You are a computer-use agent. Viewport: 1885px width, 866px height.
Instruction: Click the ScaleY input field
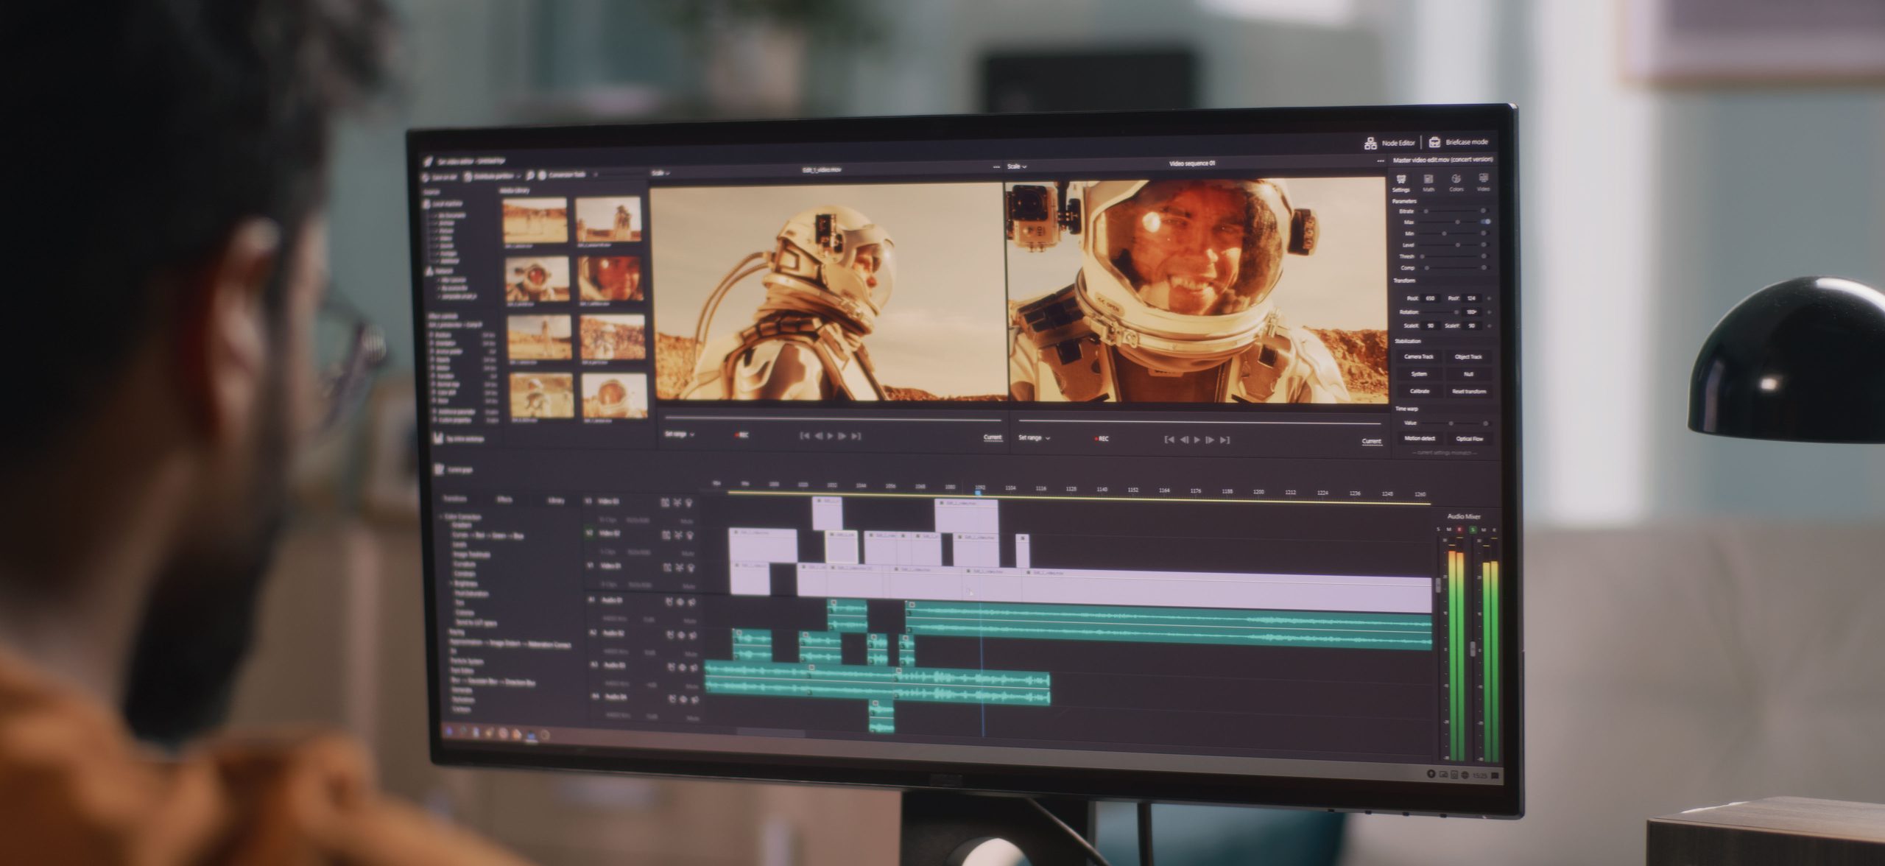[1472, 325]
